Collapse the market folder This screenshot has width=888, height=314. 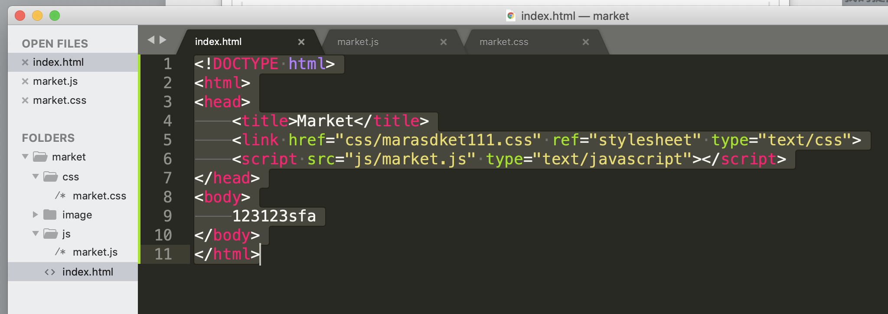pyautogui.click(x=25, y=157)
